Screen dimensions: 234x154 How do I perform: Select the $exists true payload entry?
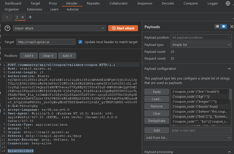tap(199, 107)
